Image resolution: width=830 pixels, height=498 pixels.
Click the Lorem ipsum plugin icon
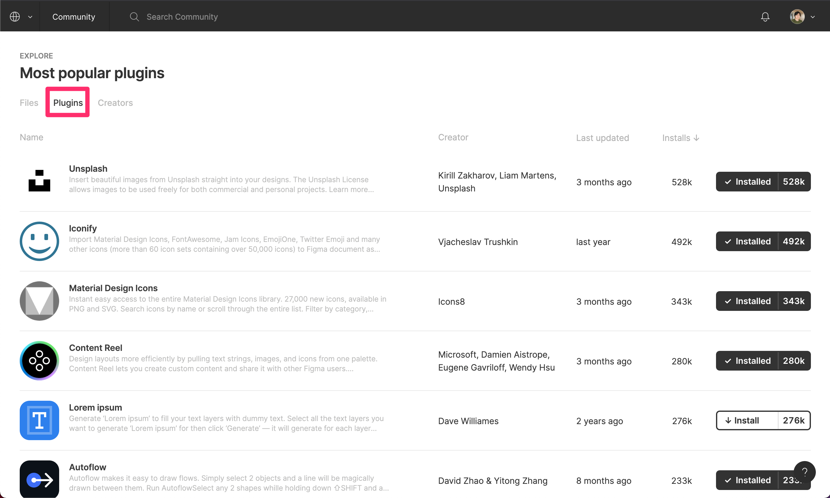point(39,420)
